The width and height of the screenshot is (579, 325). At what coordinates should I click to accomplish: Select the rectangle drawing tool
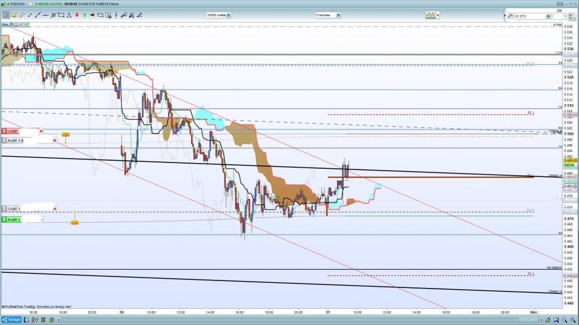coord(61,15)
